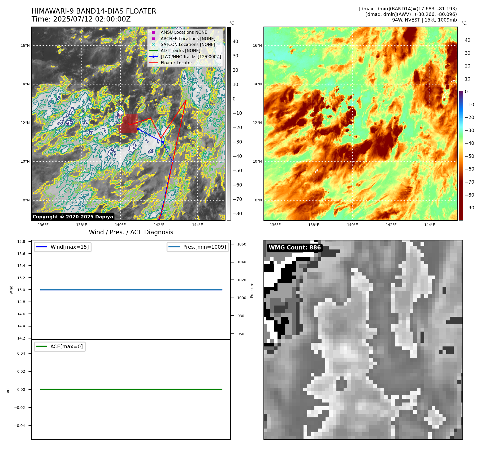The height and width of the screenshot is (449, 481).
Task: Click the enhanced color temperature colorbar
Action: click(461, 124)
